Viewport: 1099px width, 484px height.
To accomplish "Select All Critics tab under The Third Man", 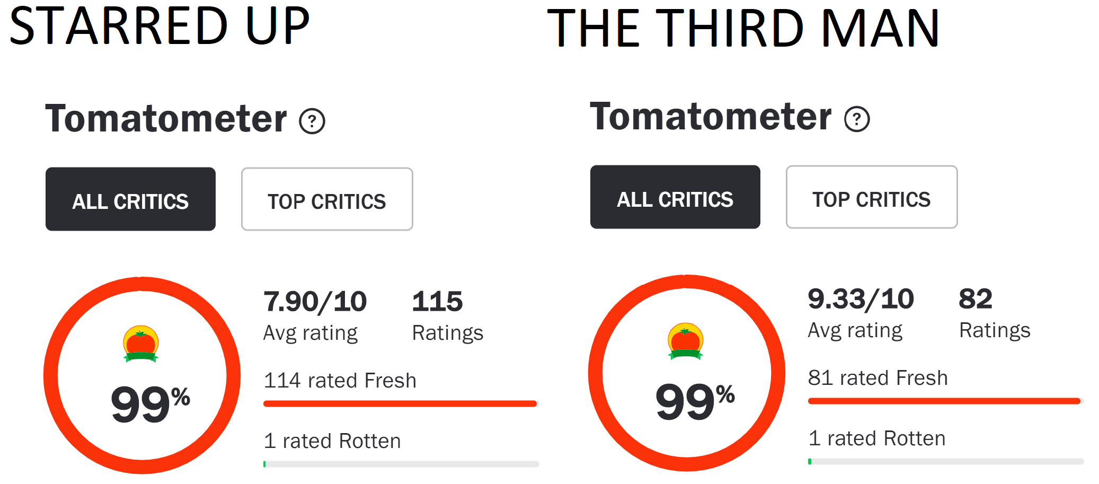I will click(x=675, y=197).
